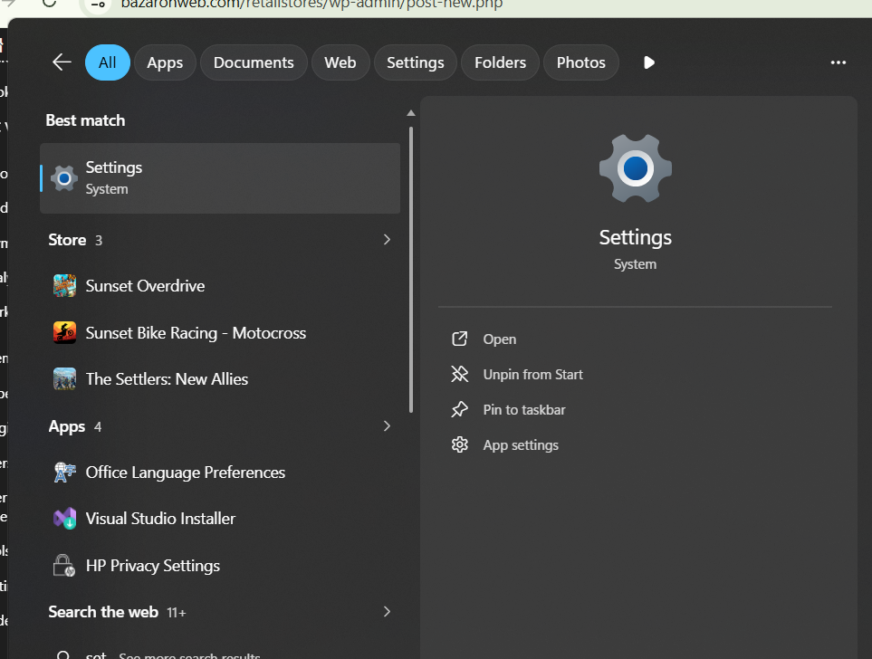Click The Settlers: New Allies icon
The image size is (872, 659).
(x=64, y=378)
